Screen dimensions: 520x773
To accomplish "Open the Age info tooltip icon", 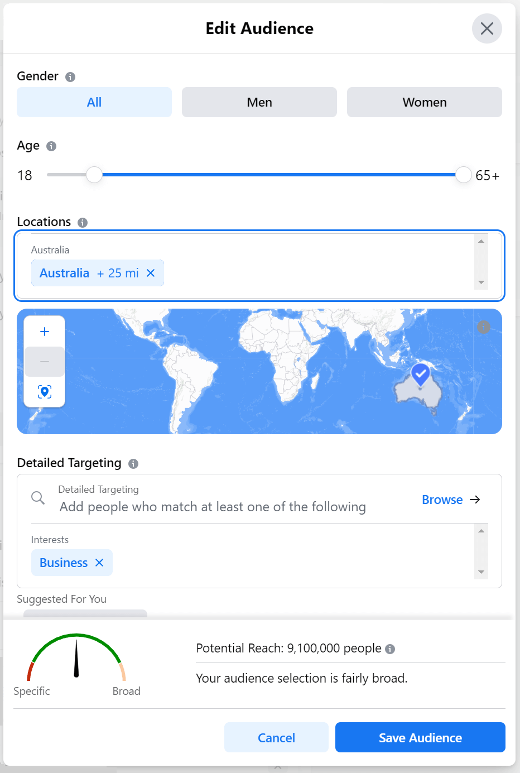I will (51, 146).
